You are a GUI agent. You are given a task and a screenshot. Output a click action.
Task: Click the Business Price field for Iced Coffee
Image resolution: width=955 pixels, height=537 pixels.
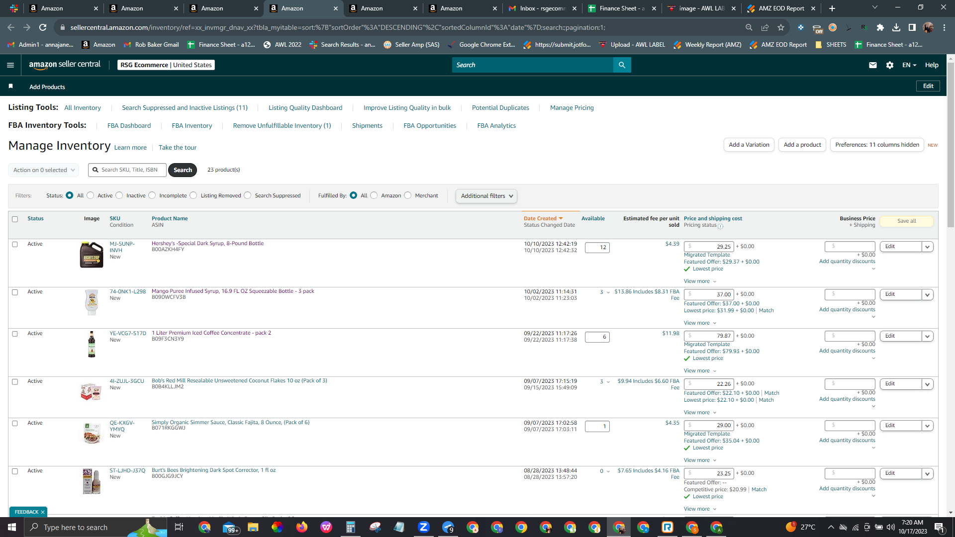(x=850, y=336)
